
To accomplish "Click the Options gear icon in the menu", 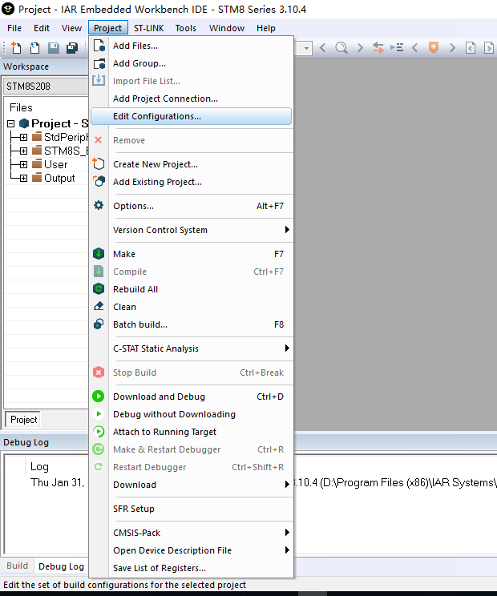I will tap(99, 206).
